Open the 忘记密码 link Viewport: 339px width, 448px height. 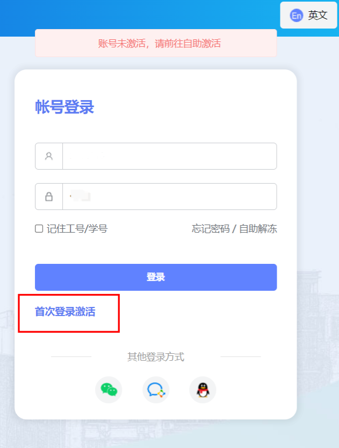point(211,228)
